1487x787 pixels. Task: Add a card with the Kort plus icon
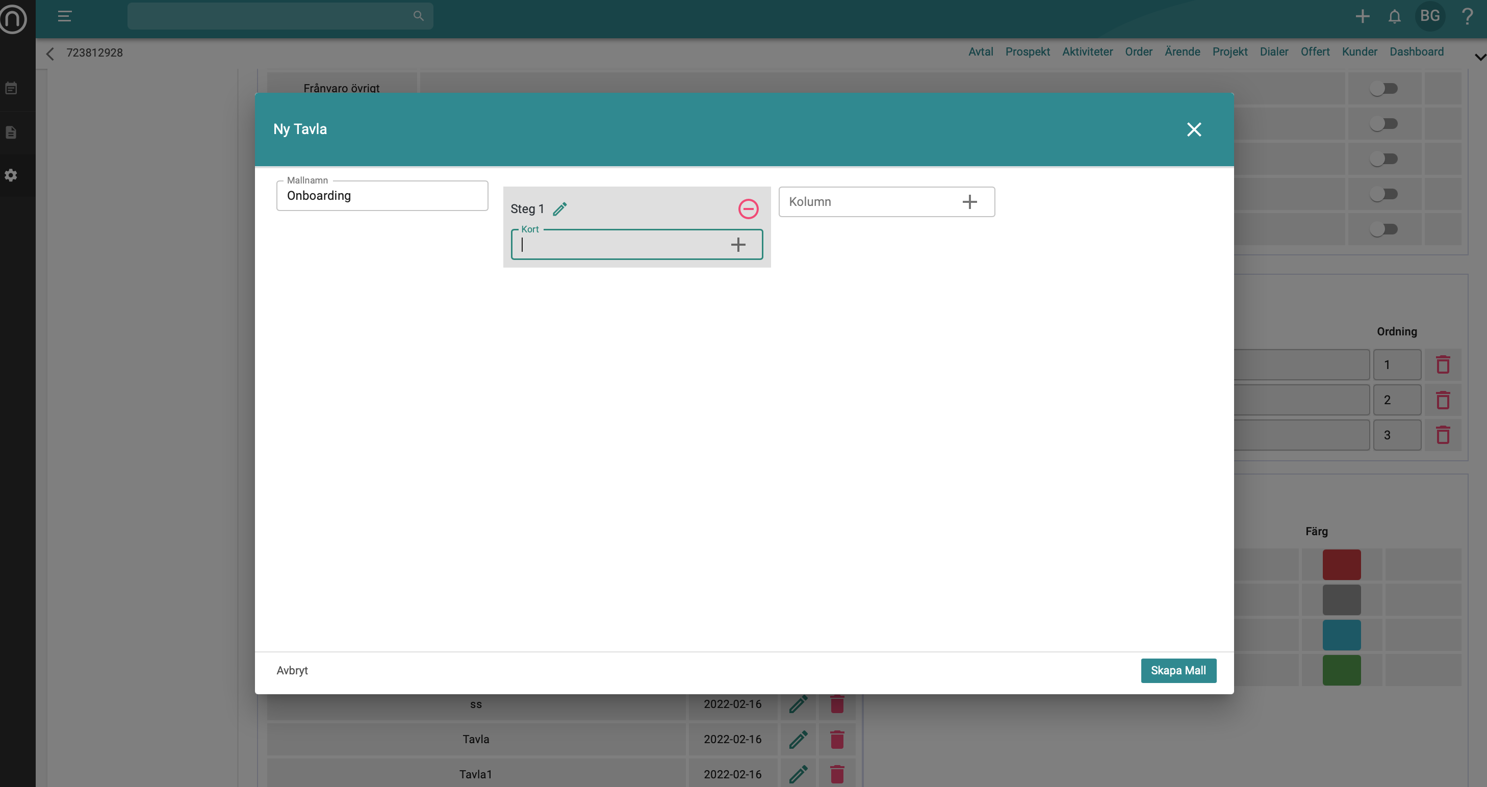point(738,245)
